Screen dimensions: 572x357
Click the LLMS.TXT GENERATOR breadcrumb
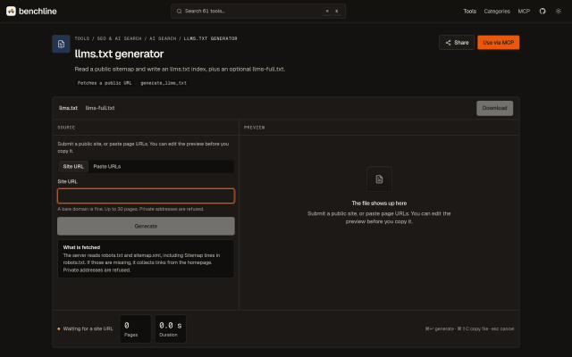coord(211,38)
